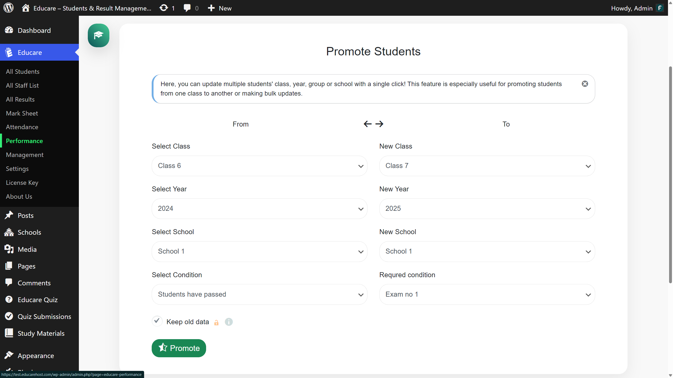The width and height of the screenshot is (673, 378).
Task: Click the lock icon next to Keep old data
Action: (x=216, y=323)
